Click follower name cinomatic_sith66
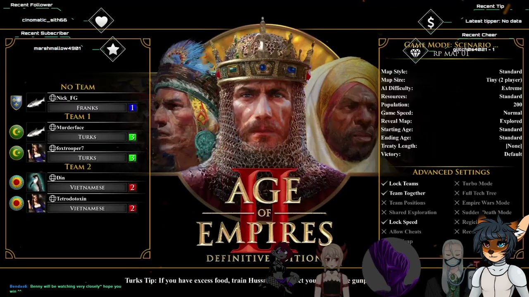529x297 pixels. click(x=45, y=20)
